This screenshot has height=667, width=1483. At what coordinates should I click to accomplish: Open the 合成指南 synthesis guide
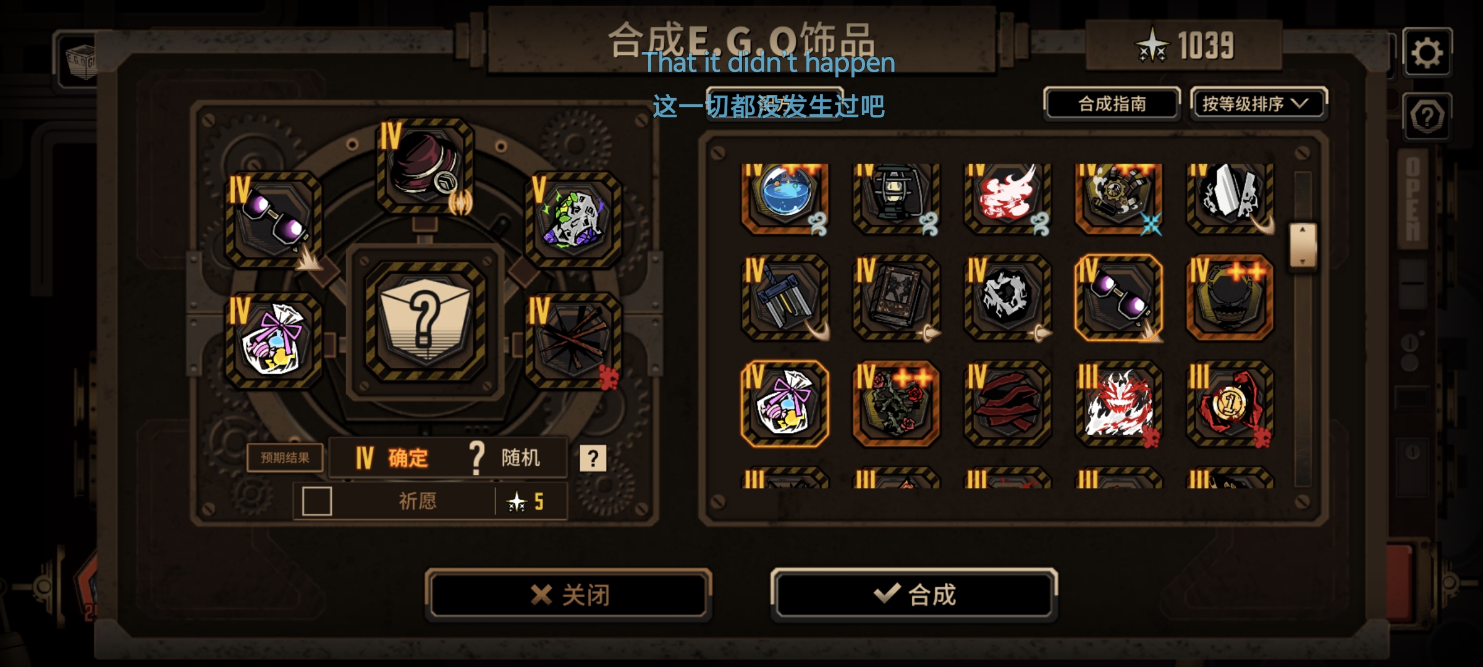click(1112, 104)
